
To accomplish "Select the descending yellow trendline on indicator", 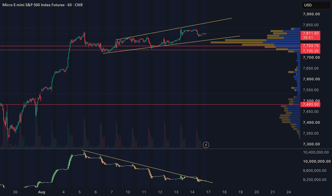I will (147, 166).
